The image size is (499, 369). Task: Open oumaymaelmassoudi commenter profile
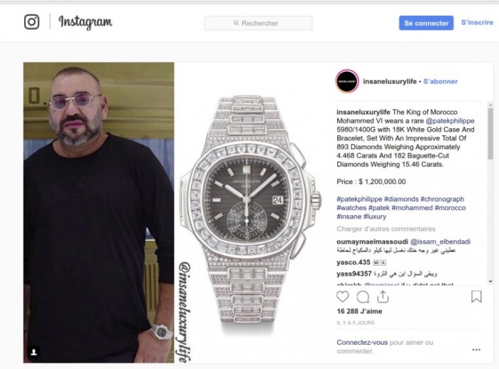coord(372,241)
